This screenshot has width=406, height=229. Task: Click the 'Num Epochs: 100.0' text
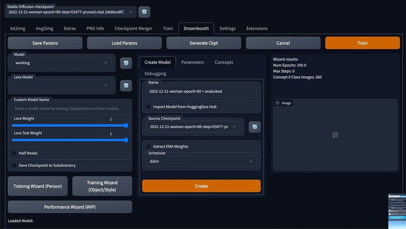[289, 65]
